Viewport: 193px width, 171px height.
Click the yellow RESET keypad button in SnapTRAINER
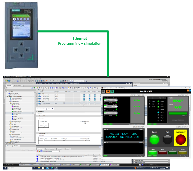[183, 153]
